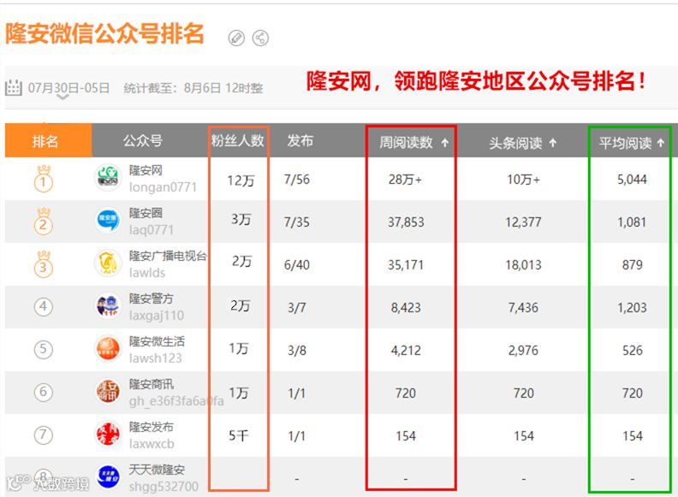Viewport: 678px width, 497px height.
Task: Click the 1,081 average reads value
Action: coord(632,222)
